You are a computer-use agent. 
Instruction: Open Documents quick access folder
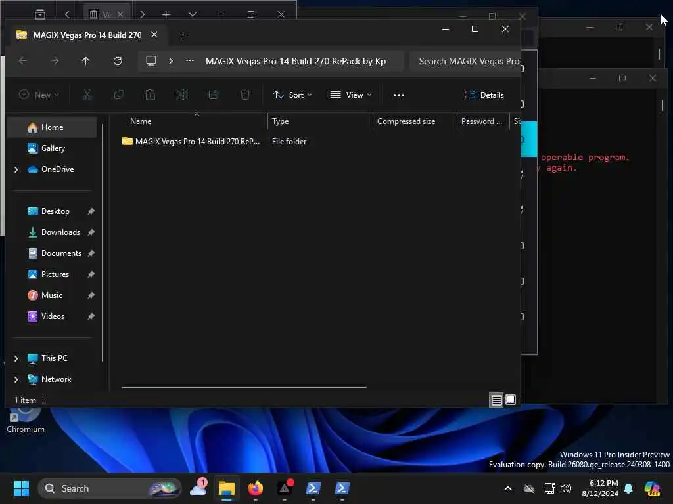pyautogui.click(x=61, y=253)
